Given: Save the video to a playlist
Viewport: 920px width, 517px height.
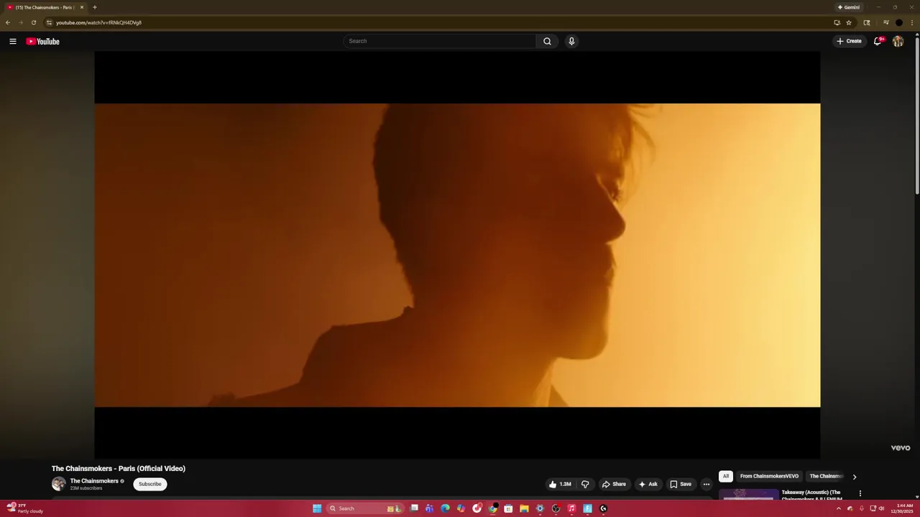Looking at the screenshot, I should pos(681,484).
